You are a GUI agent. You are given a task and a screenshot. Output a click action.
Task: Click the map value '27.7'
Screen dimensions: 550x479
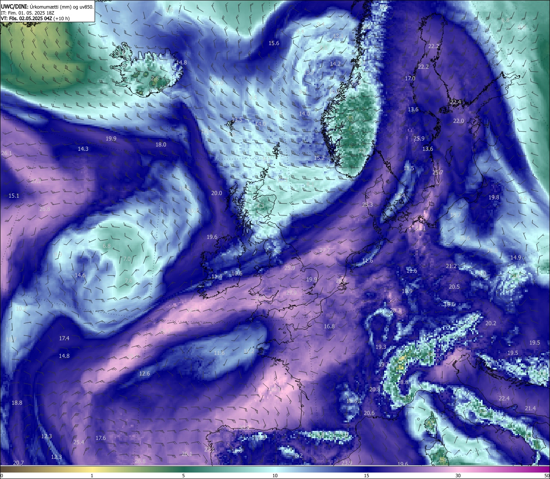coord(324,250)
